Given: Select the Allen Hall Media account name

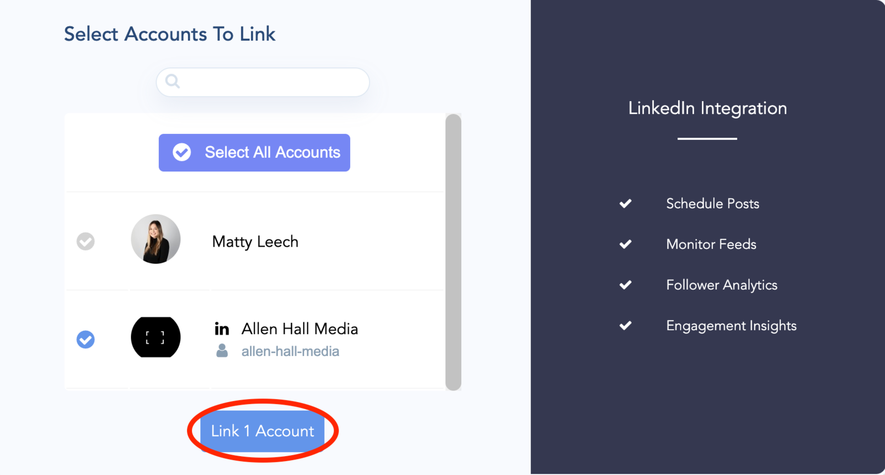Looking at the screenshot, I should click(x=300, y=329).
